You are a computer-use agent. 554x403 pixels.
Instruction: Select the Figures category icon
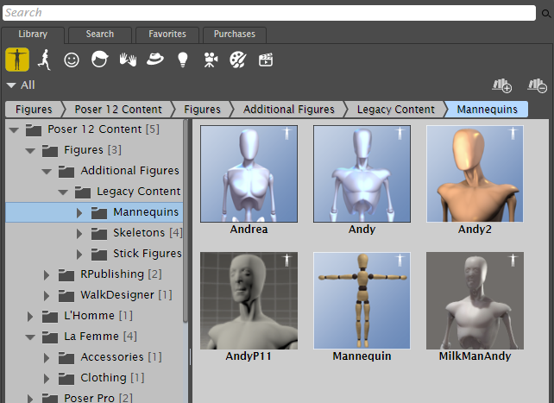tap(16, 60)
